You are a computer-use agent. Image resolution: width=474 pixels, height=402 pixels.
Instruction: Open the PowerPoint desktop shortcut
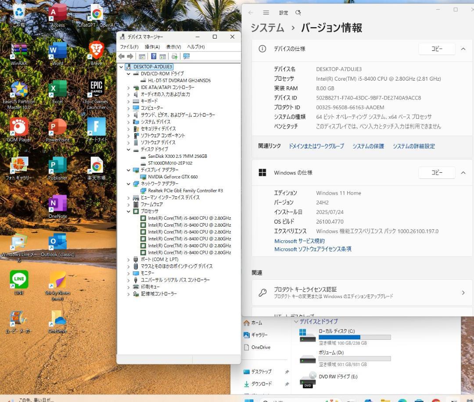click(57, 130)
